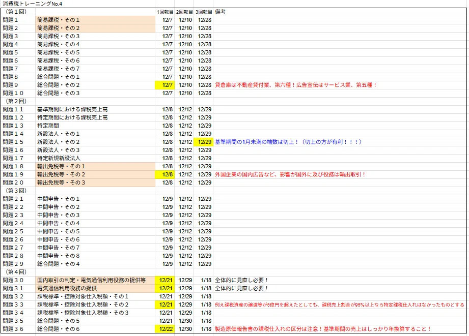Click cell 総合問題・その1
The height and width of the screenshot is (336, 469).
coord(95,77)
